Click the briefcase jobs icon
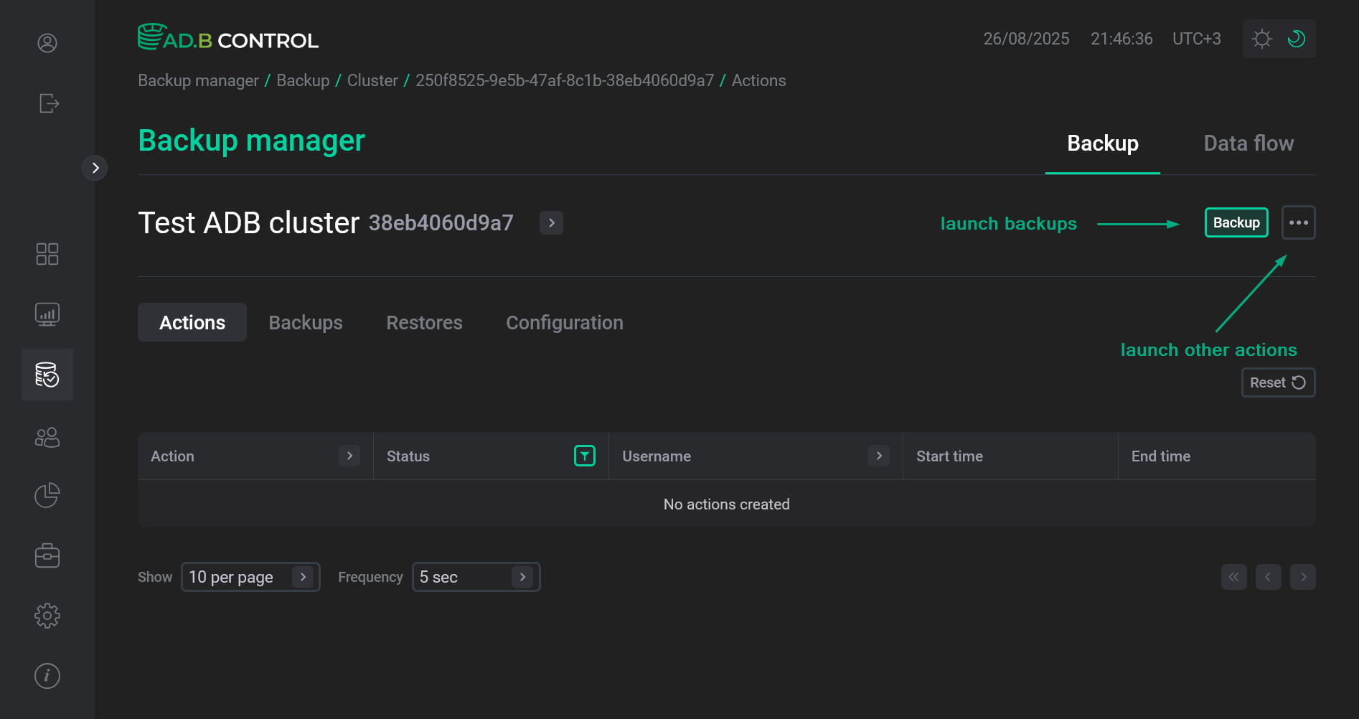 47,555
